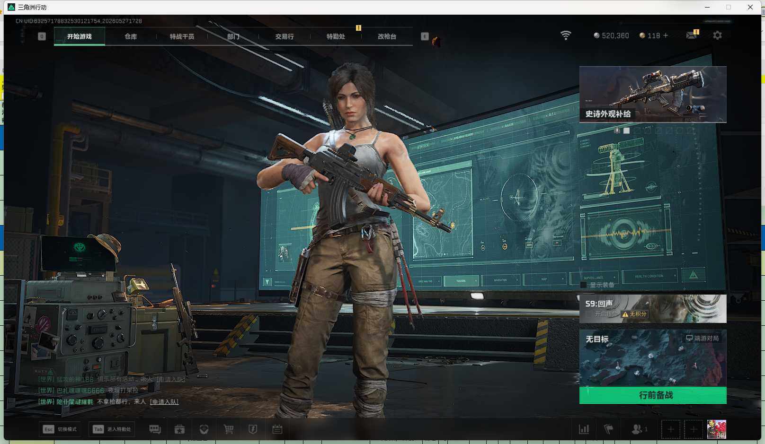Minimize the 三角洲行动 window
765x444 pixels.
707,7
